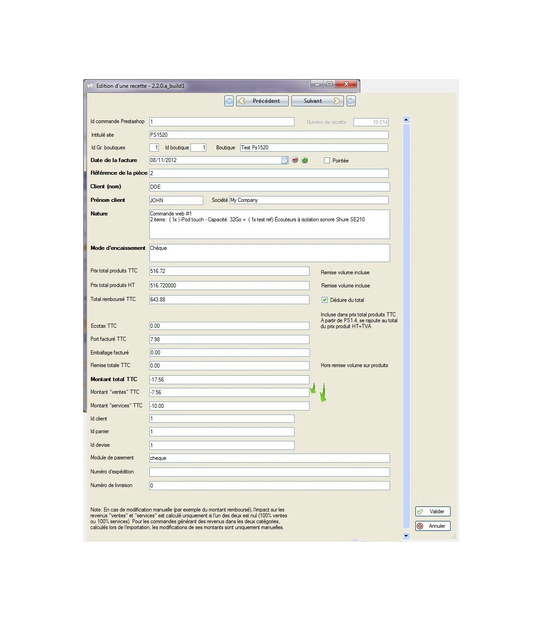Focus the Prix total produits HT field

pos(229,286)
